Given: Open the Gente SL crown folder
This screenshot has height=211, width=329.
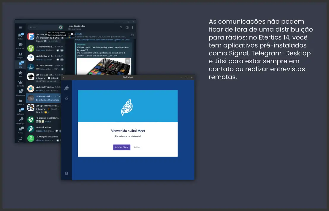Looking at the screenshot, I should click(20, 83).
